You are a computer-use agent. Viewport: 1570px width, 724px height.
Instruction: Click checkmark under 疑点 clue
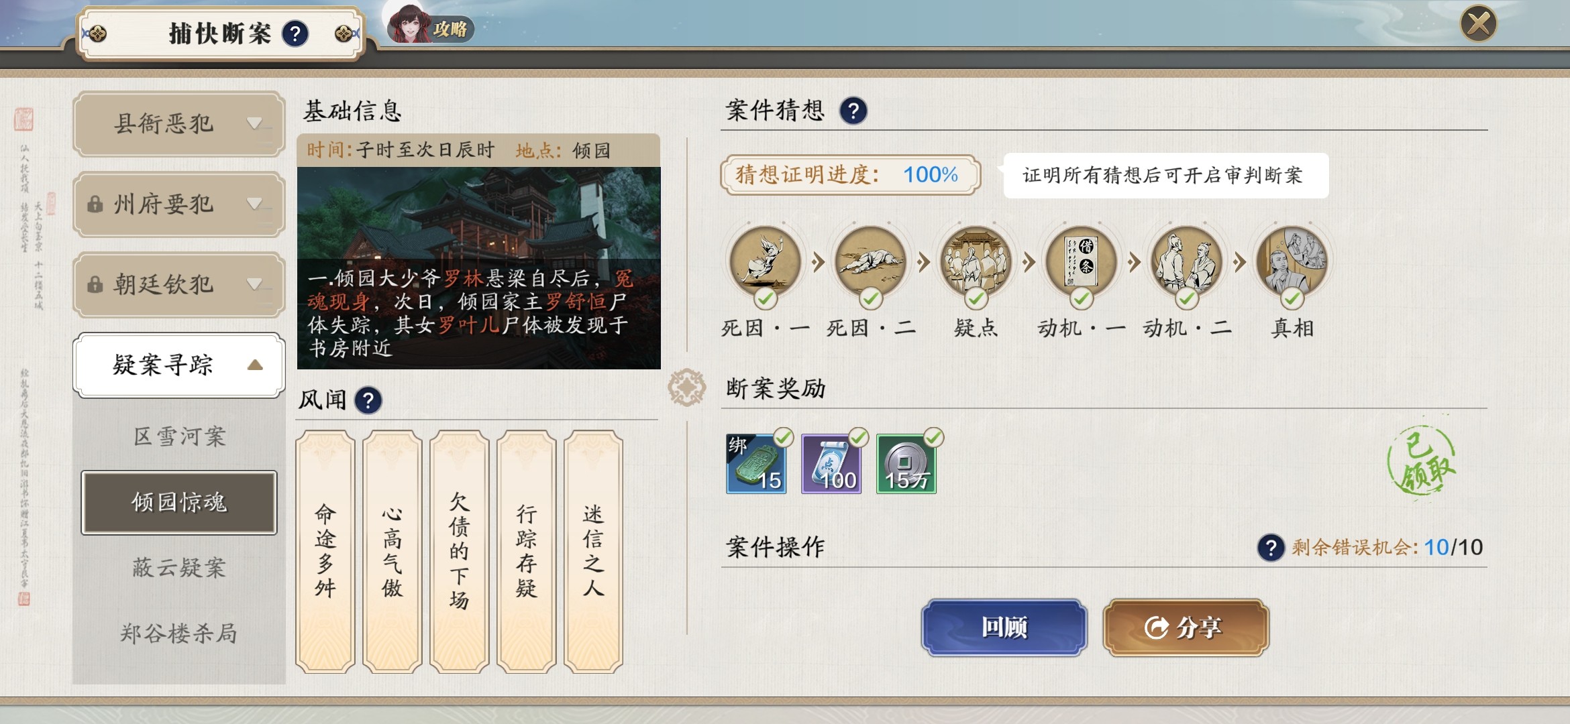[976, 298]
